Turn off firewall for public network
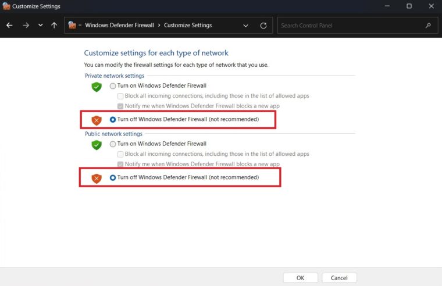Image resolution: width=442 pixels, height=286 pixels. tap(113, 177)
